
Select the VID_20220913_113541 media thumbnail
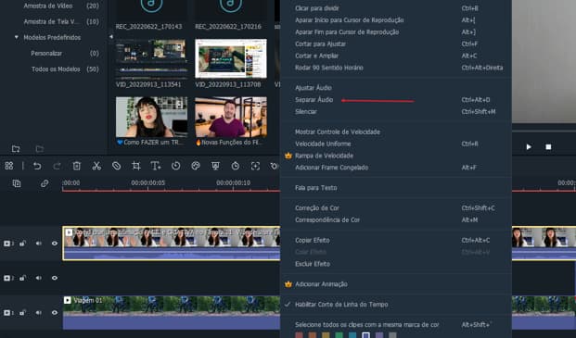click(151, 58)
